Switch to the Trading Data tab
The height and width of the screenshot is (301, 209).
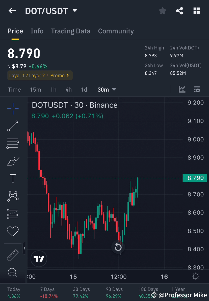tap(71, 31)
